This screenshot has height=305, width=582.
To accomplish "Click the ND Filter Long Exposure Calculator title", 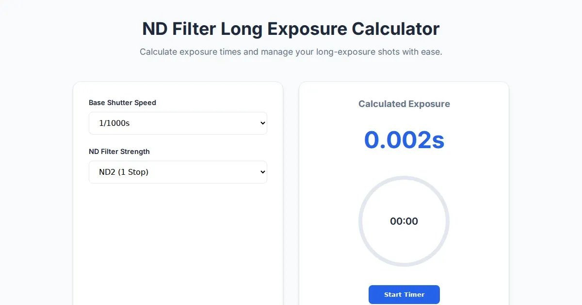I will click(291, 29).
